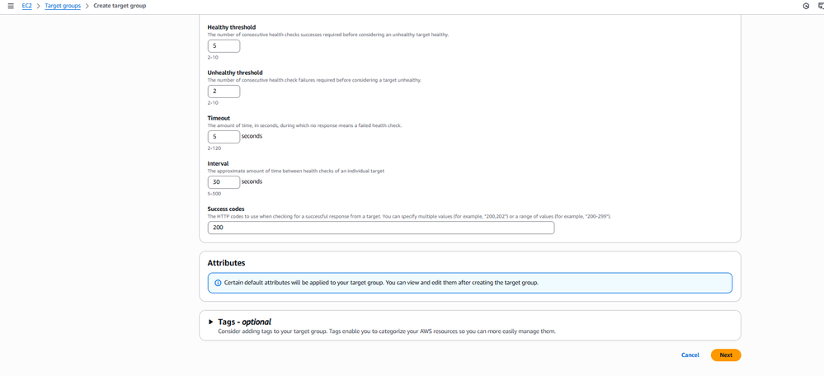Select the Timeout seconds field

click(x=224, y=136)
